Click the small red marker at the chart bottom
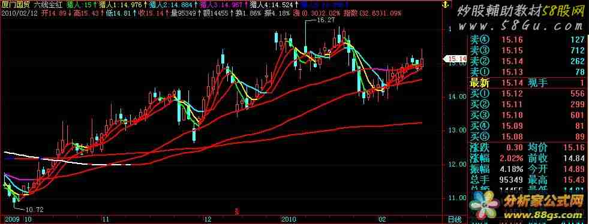Screen dimensions: 589x224 tap(236, 211)
